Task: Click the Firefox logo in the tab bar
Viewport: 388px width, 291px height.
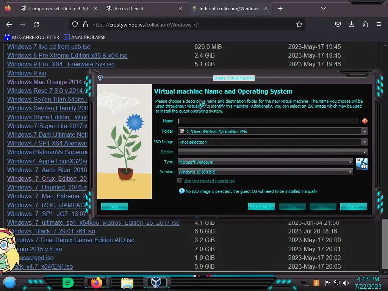Action: 8,8
